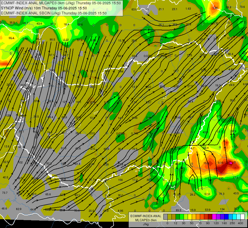This screenshot has height=228, width=248.
Task: Click the map value 15.4
Action: click(x=206, y=163)
